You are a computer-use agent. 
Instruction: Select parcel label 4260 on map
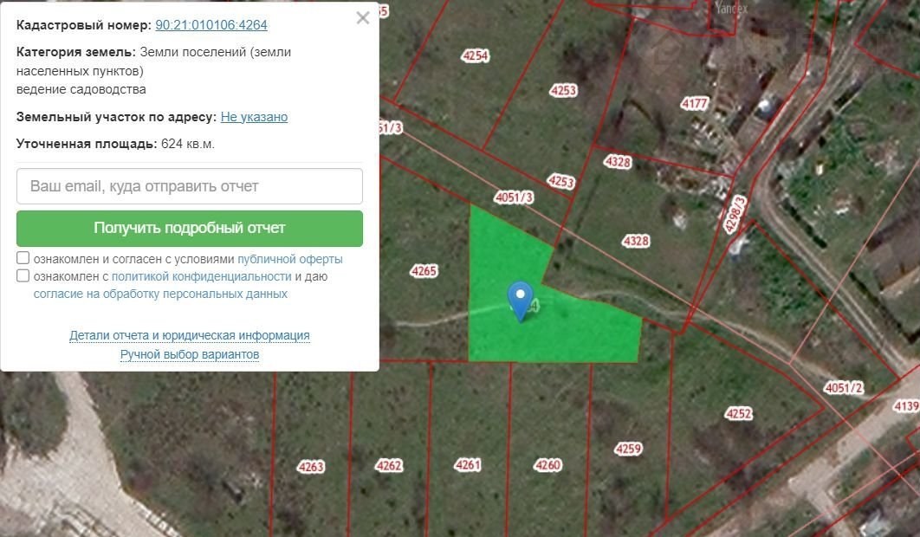pos(547,465)
